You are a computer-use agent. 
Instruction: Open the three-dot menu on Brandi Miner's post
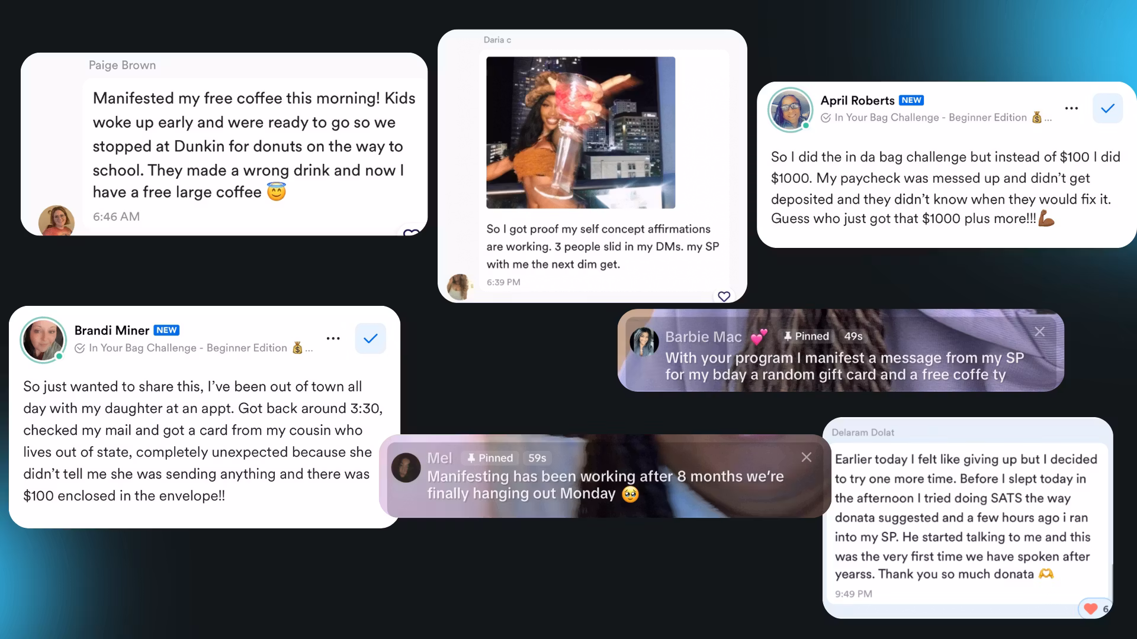coord(333,338)
